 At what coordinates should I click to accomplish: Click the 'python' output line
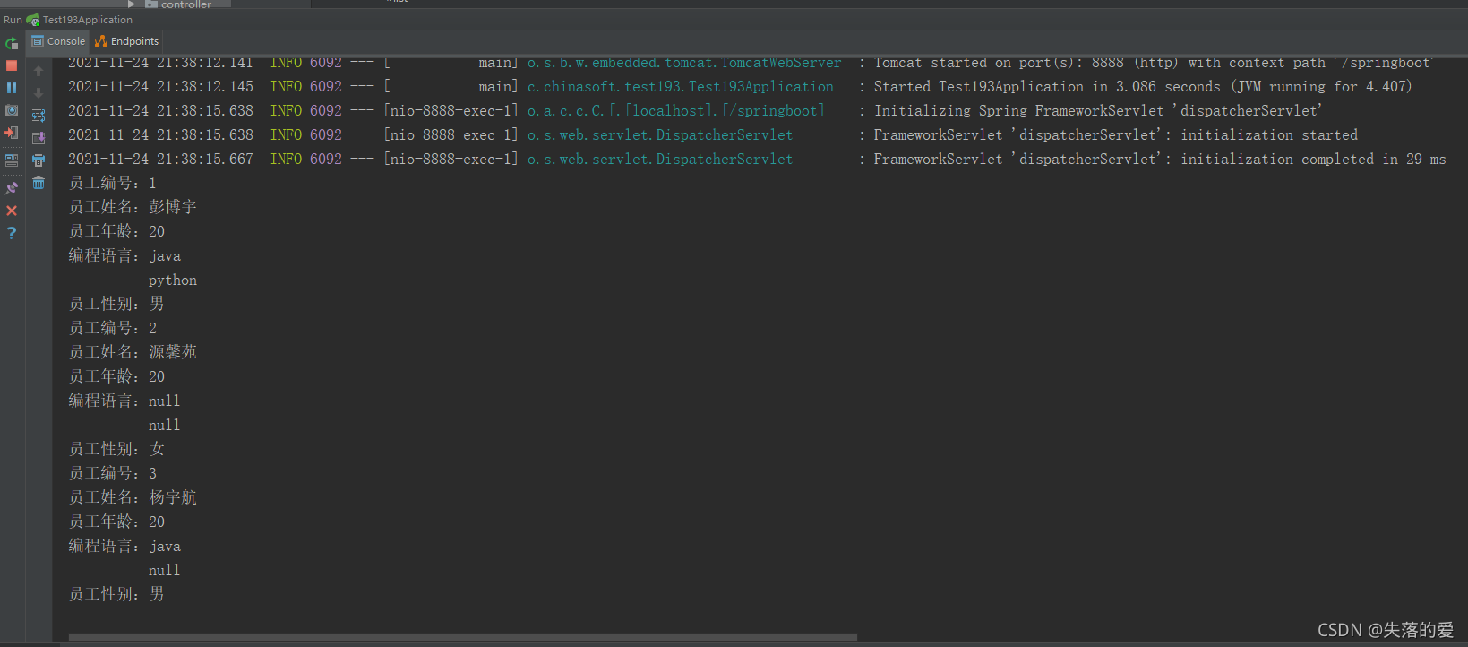pos(173,280)
